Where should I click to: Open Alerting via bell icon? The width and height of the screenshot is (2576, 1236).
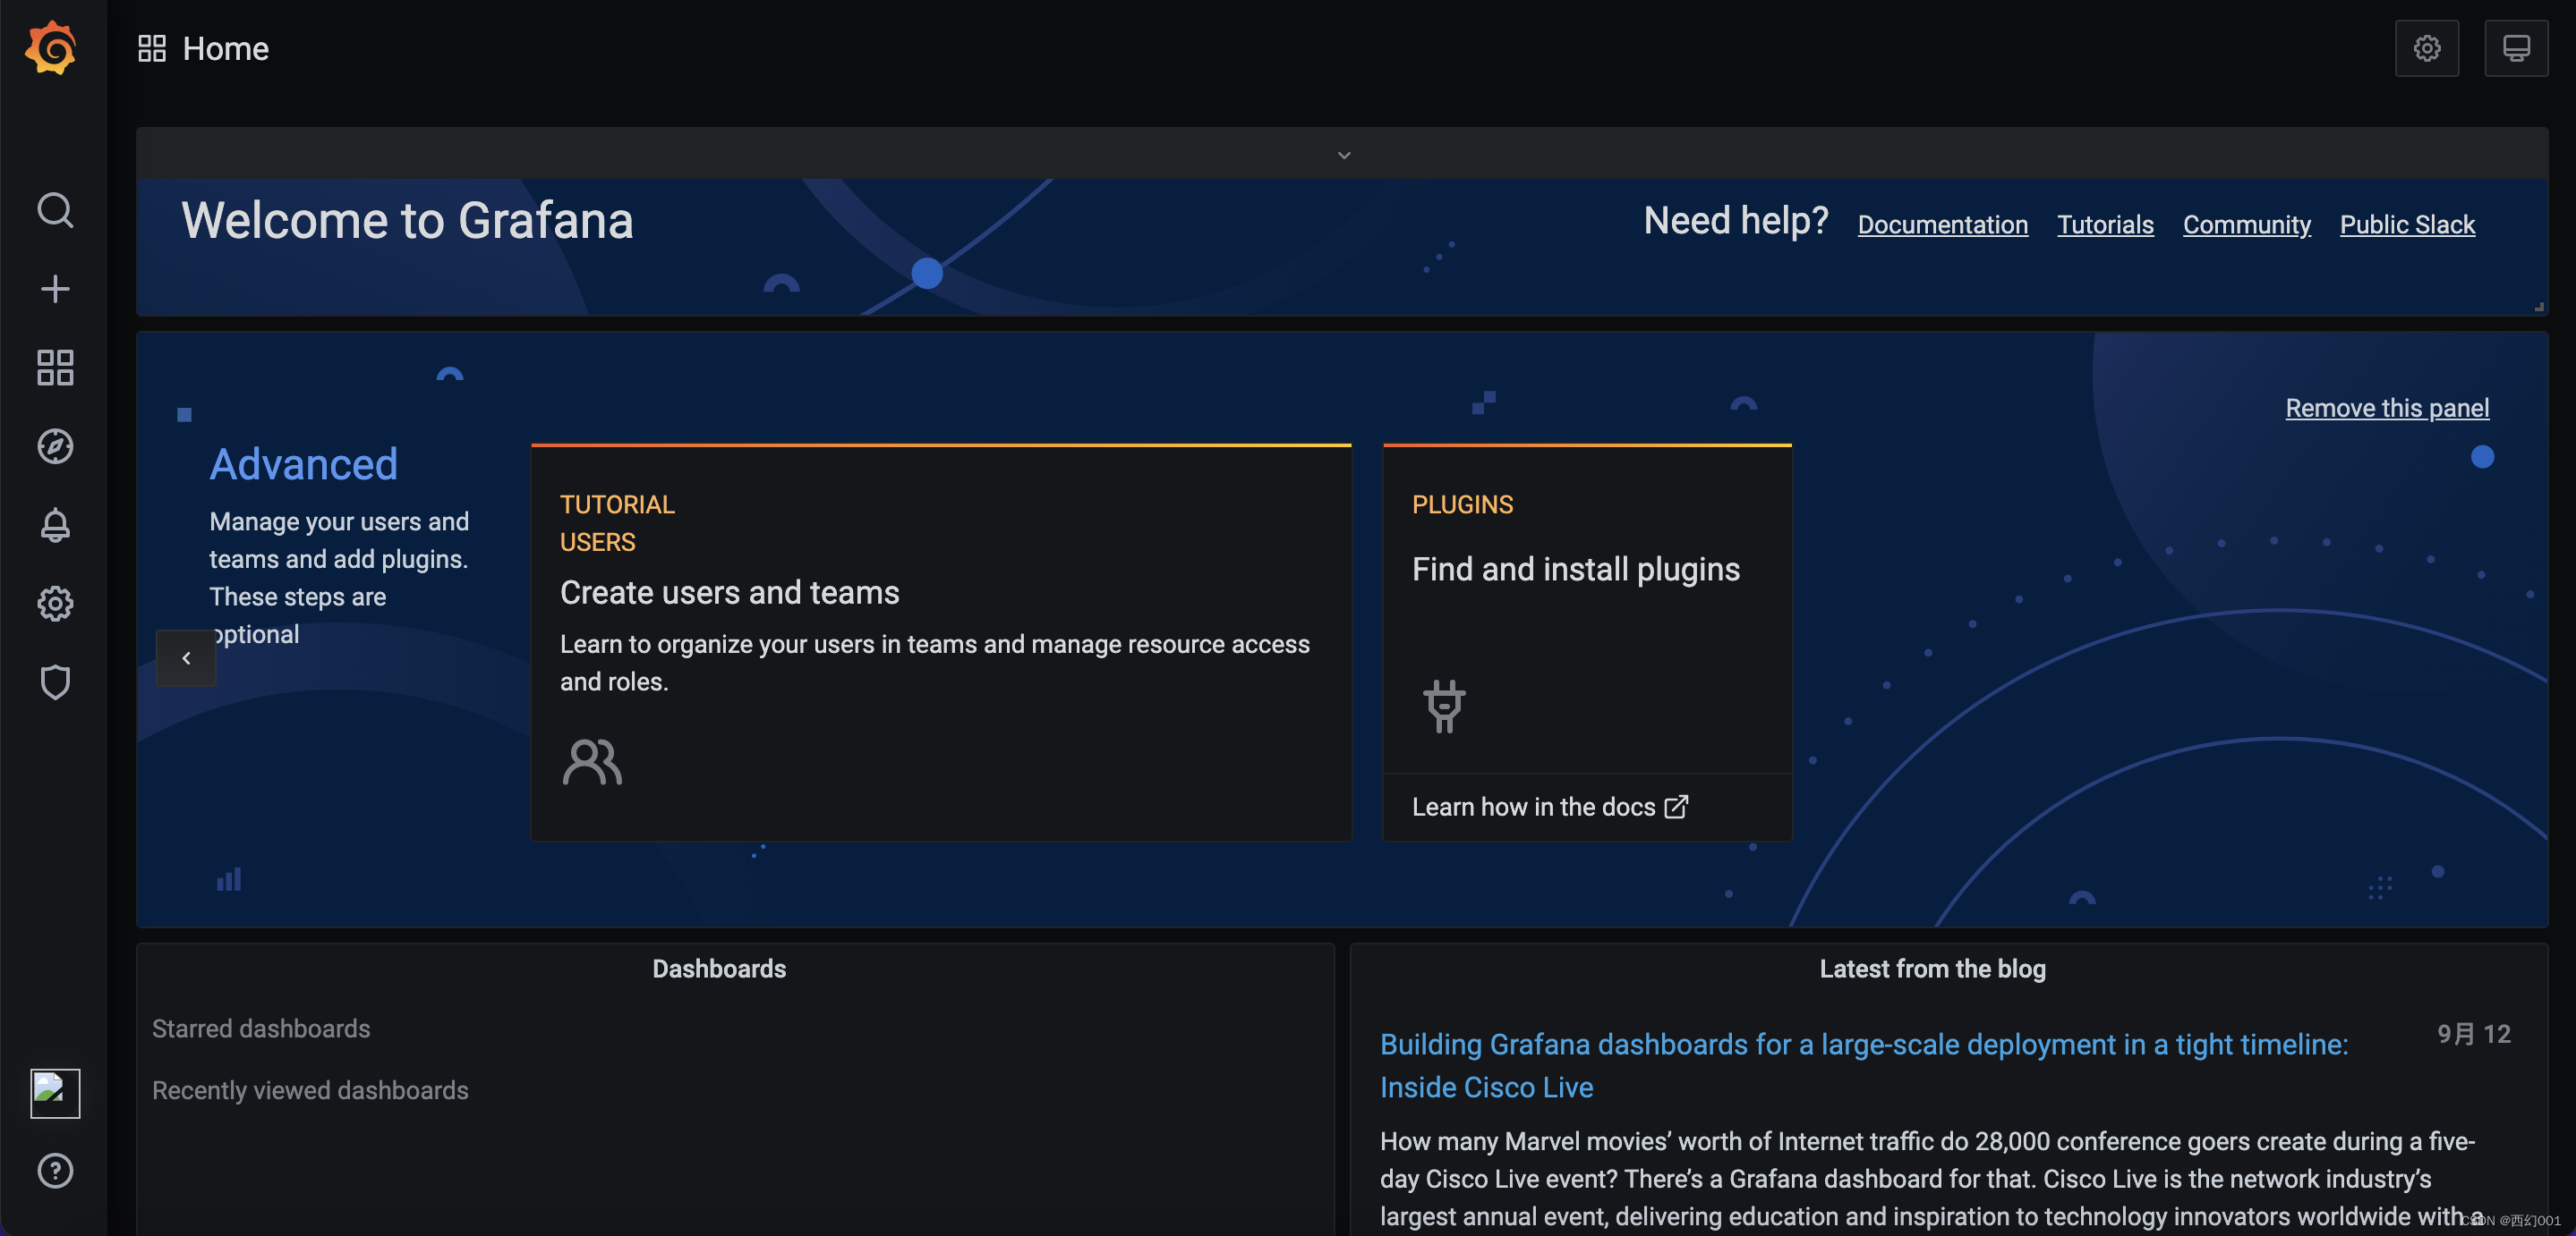pos(55,525)
